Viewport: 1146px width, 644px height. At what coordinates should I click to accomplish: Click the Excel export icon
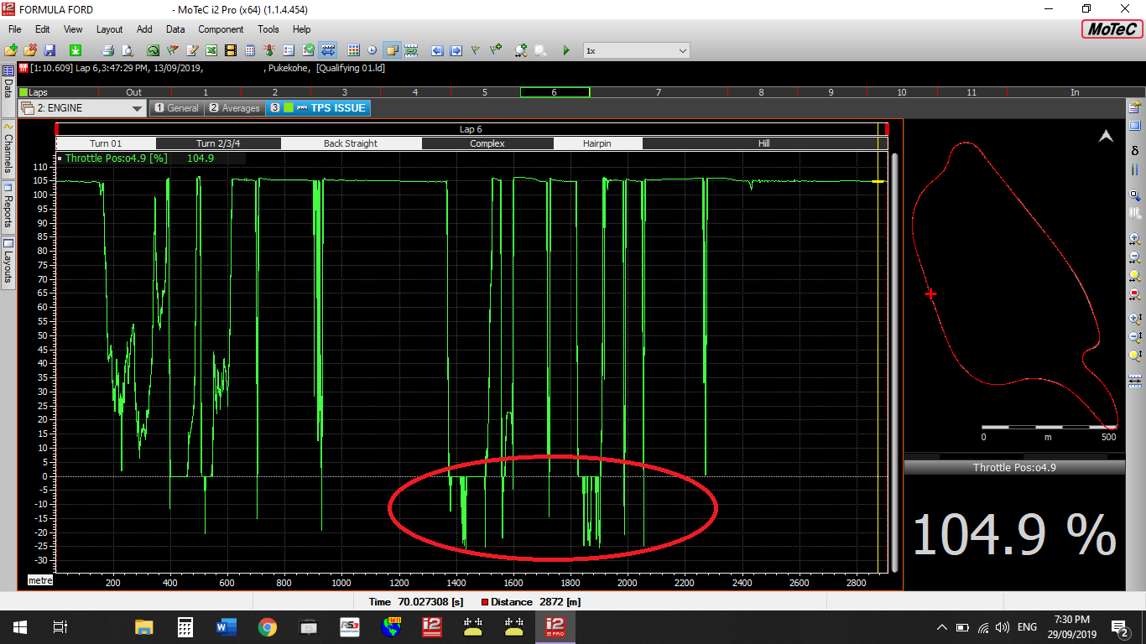(x=211, y=50)
